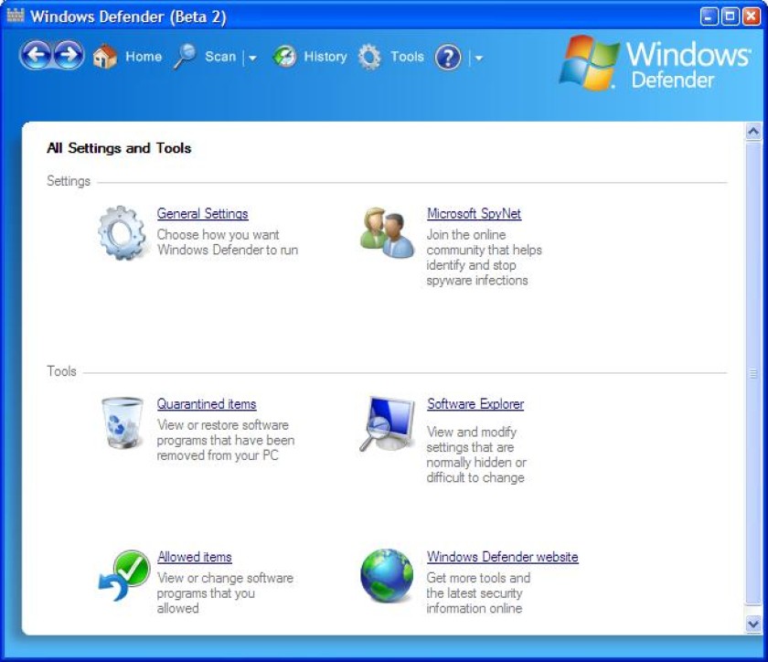Click the Windows Defender website globe icon
The height and width of the screenshot is (662, 768).
[x=387, y=575]
